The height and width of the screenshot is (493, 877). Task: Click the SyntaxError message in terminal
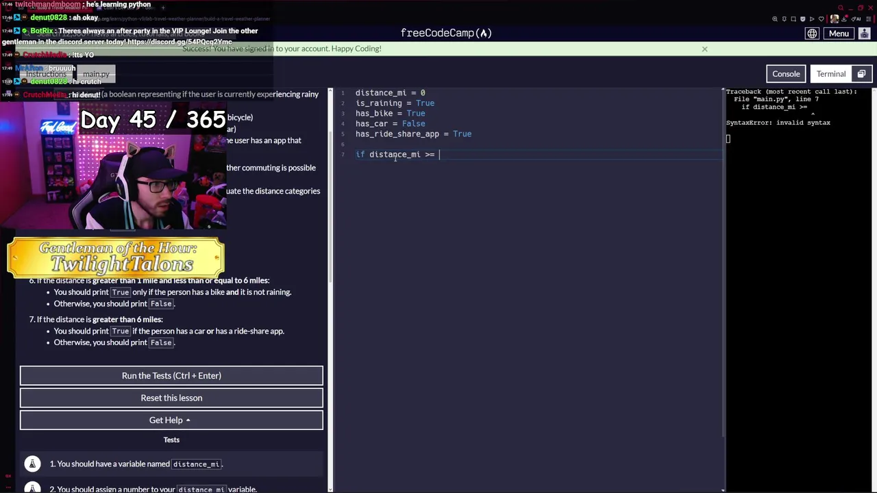pyautogui.click(x=778, y=123)
